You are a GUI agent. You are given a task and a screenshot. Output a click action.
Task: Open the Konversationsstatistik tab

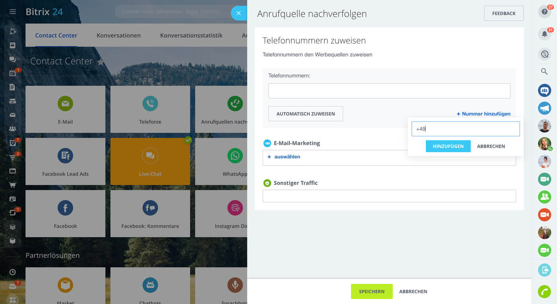(191, 35)
